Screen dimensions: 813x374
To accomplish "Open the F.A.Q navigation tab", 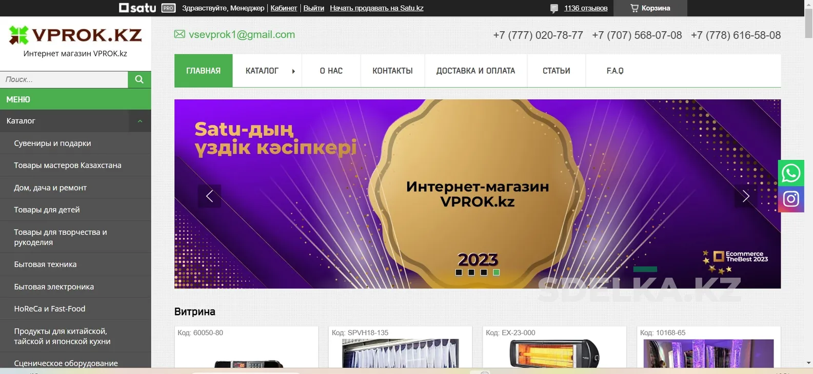I will 615,71.
